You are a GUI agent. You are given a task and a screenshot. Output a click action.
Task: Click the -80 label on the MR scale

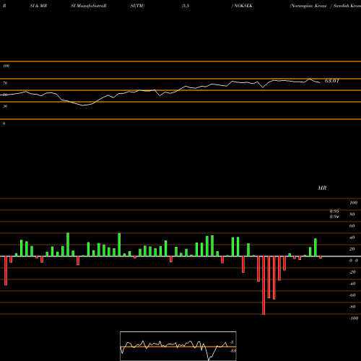point(352,307)
